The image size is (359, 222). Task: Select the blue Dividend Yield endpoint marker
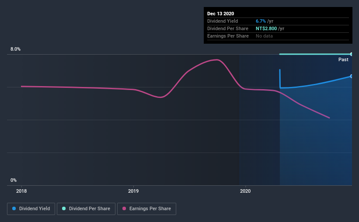coord(351,76)
